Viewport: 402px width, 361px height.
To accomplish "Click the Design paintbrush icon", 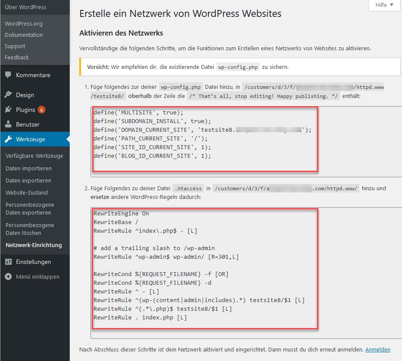I will click(x=8, y=94).
